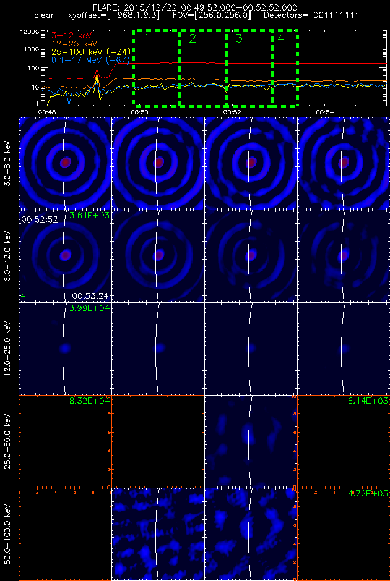The image size is (390, 581).
Task: Open the 3.0-6.0 keV image in the first column
Action: click(65, 163)
